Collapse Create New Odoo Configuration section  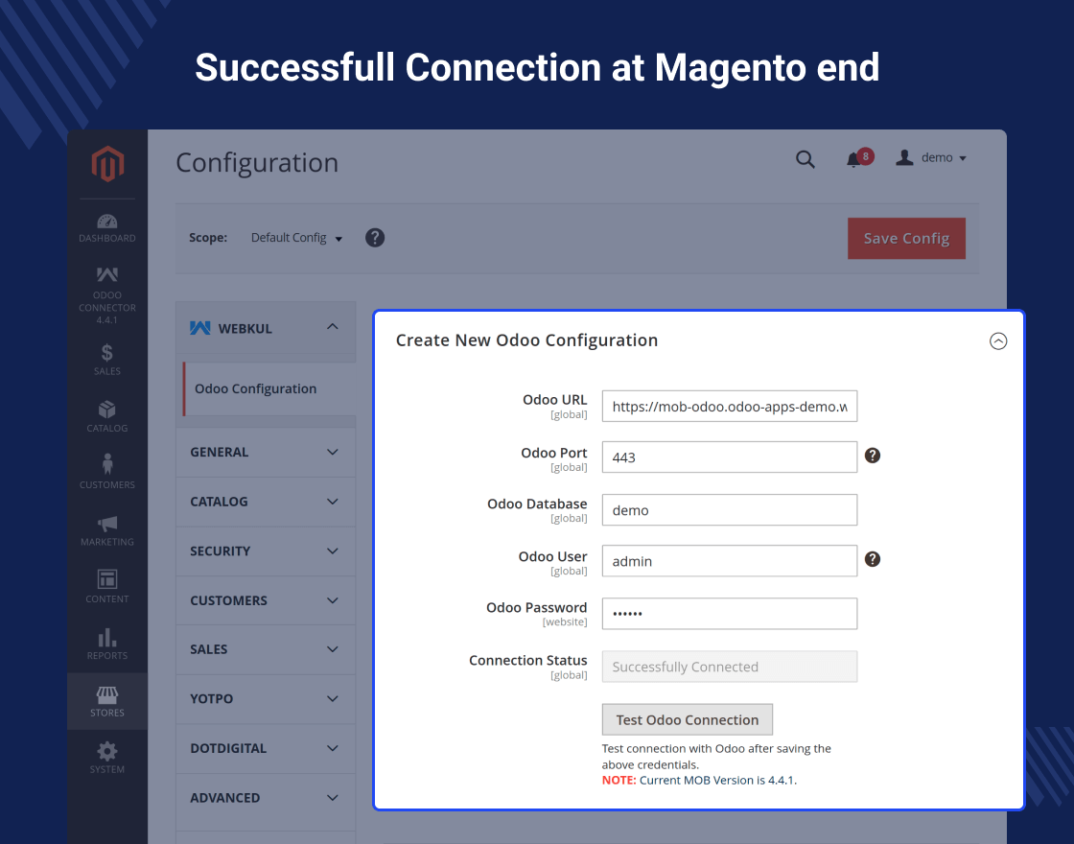(998, 341)
